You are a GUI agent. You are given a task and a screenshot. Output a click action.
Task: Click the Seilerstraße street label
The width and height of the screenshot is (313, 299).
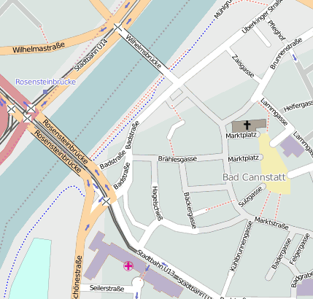107,288
